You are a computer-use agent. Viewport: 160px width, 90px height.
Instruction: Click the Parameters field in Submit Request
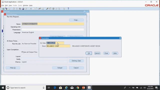[53, 29]
